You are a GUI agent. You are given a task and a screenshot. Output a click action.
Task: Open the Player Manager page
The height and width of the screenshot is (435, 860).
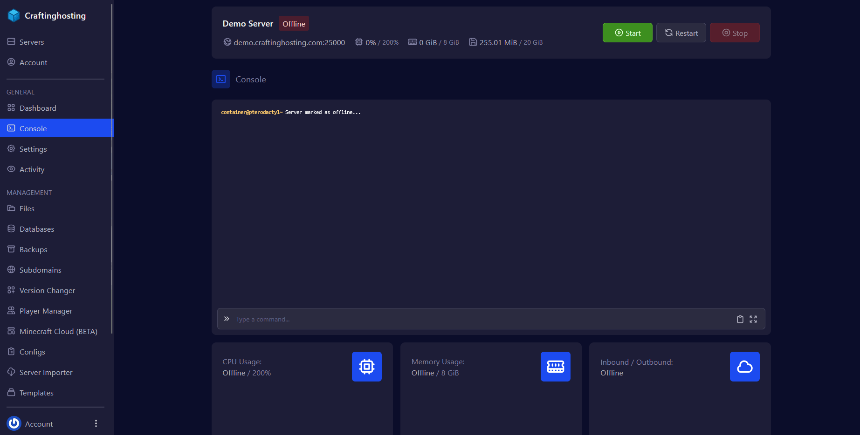pyautogui.click(x=56, y=311)
